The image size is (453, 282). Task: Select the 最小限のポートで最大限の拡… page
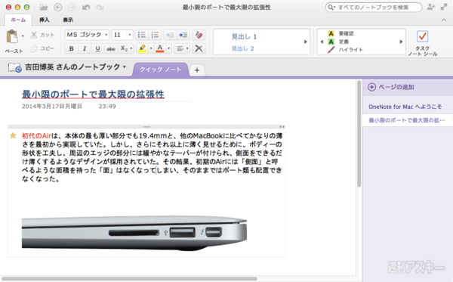click(x=407, y=120)
